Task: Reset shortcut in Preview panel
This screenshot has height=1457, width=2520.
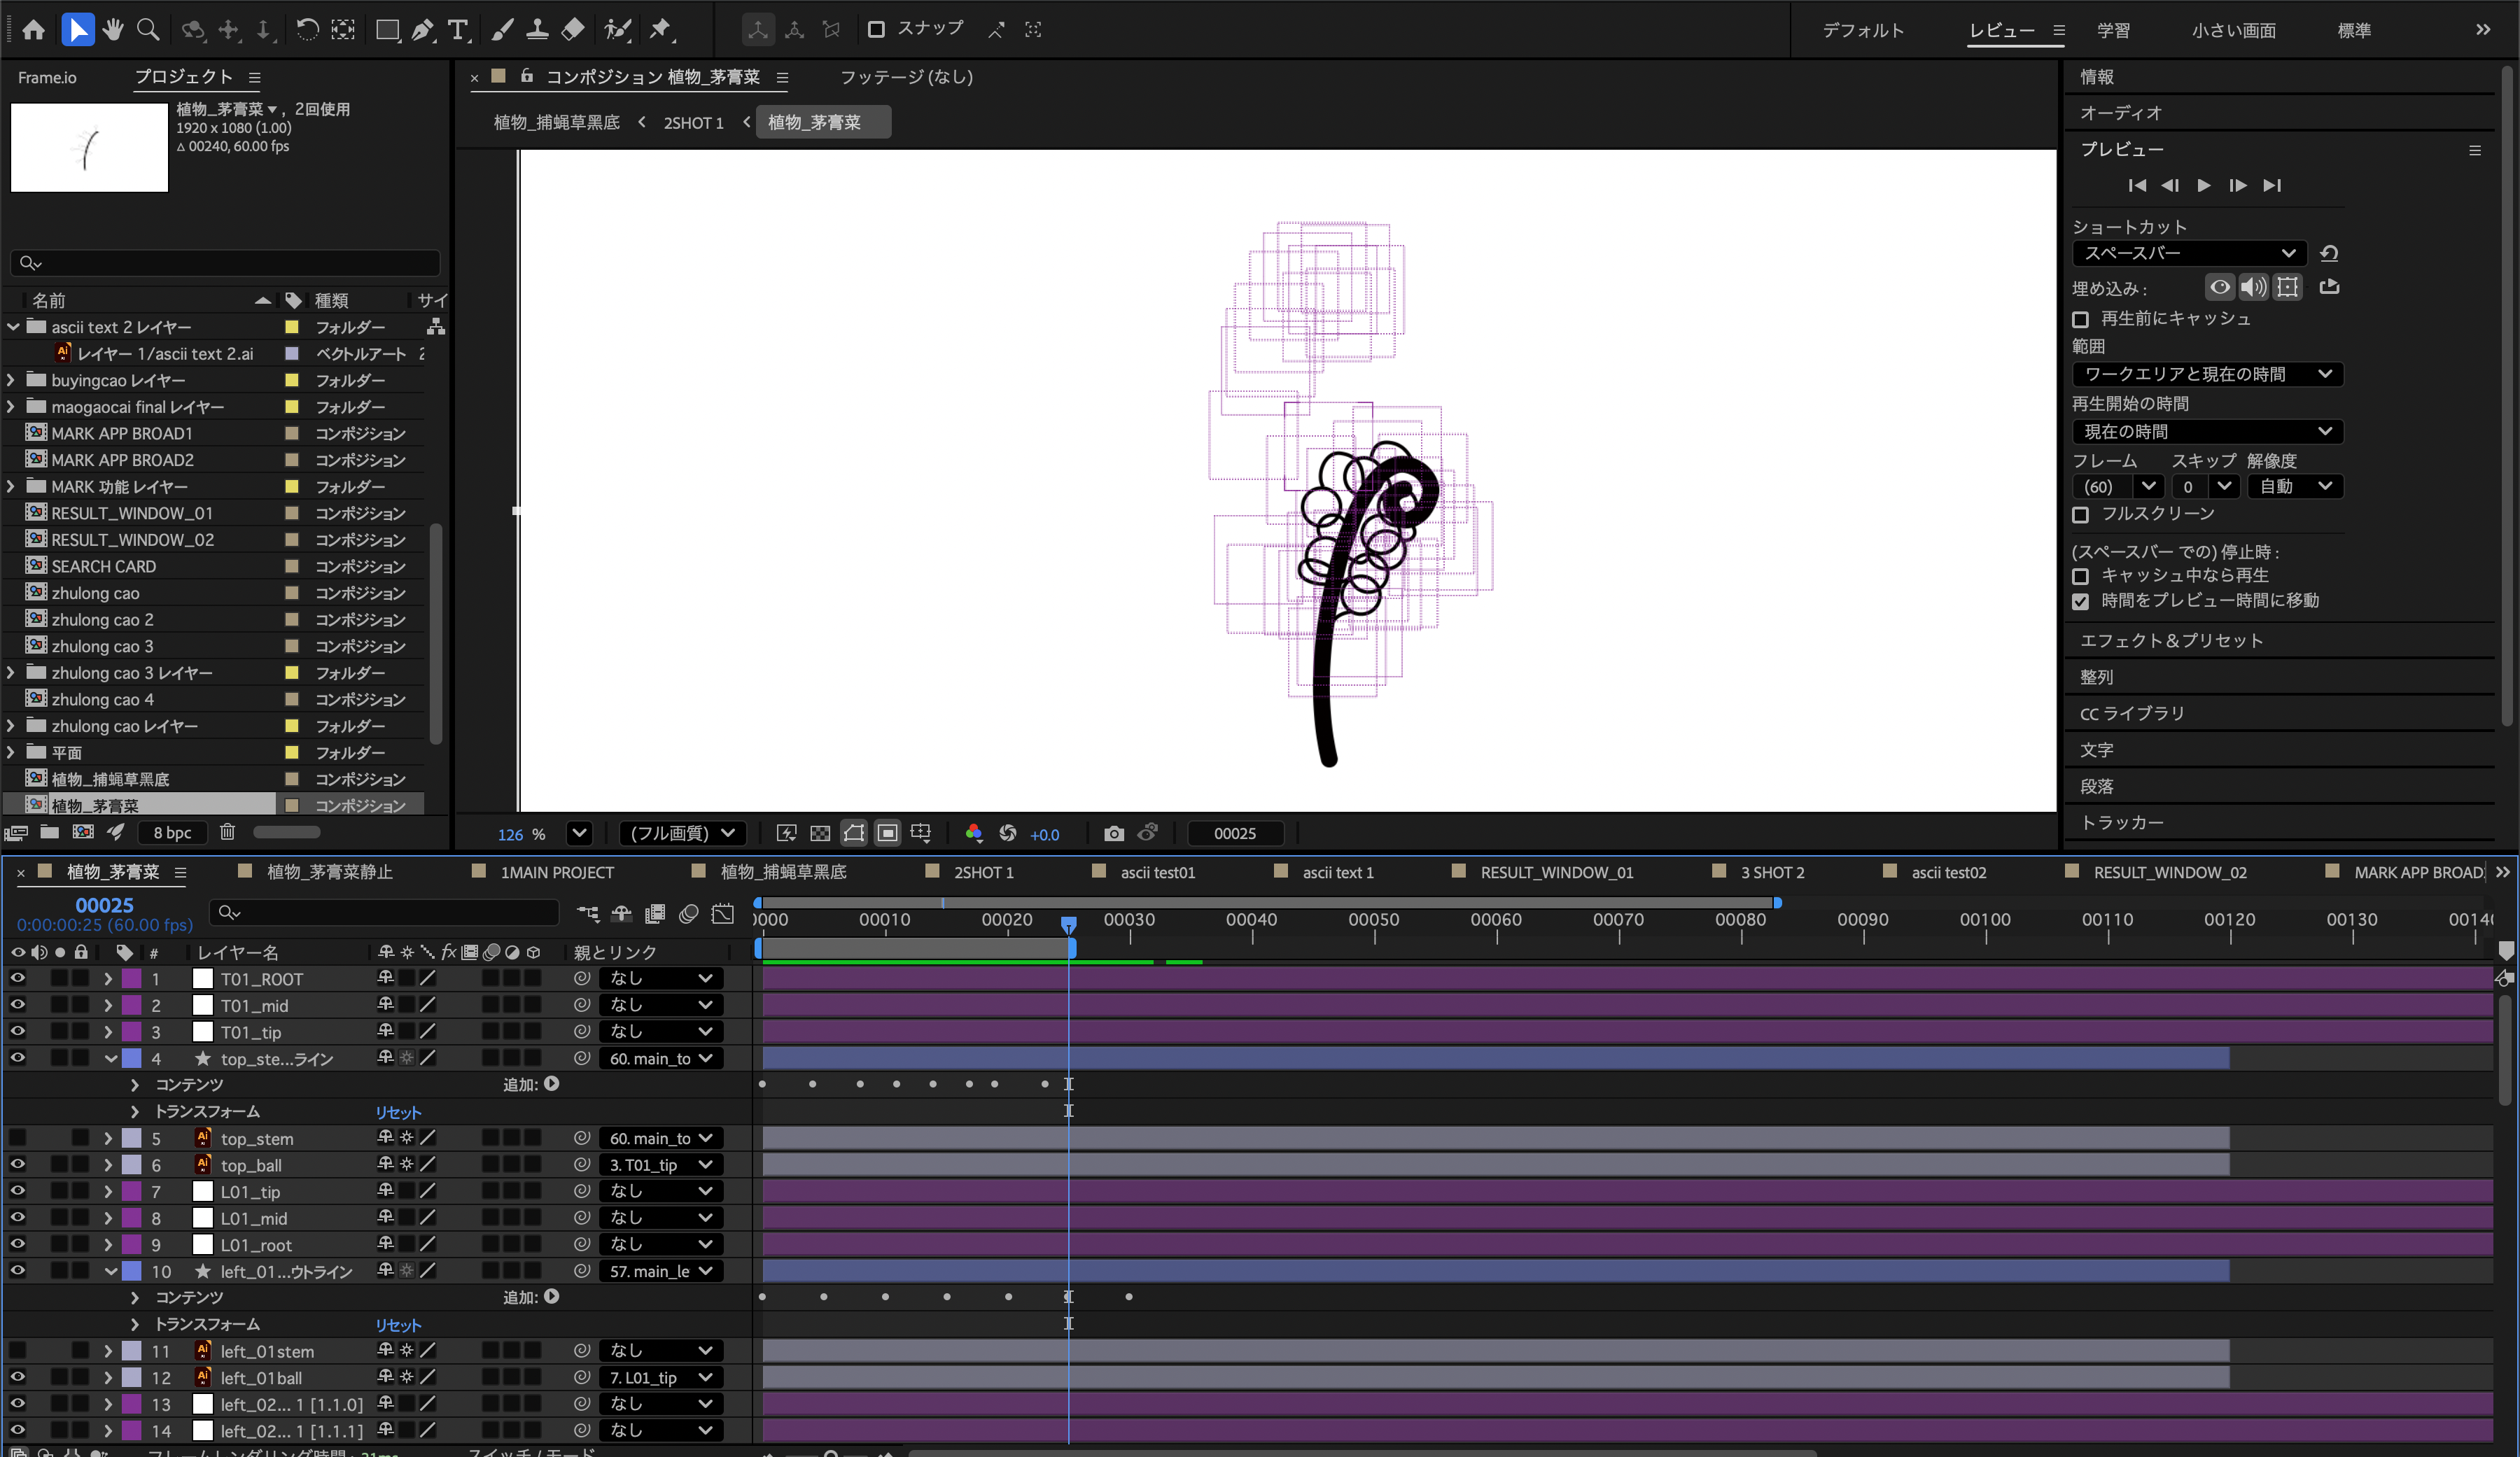Action: coord(2329,253)
